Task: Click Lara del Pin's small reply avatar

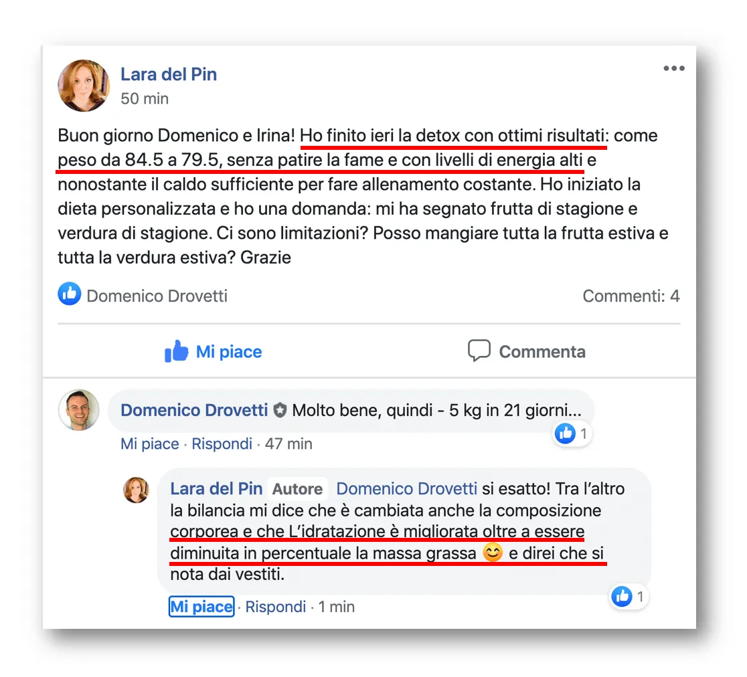Action: [x=137, y=490]
